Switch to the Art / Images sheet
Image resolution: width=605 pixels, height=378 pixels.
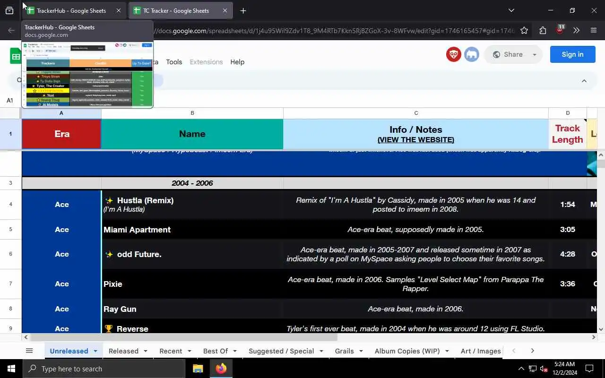481,351
